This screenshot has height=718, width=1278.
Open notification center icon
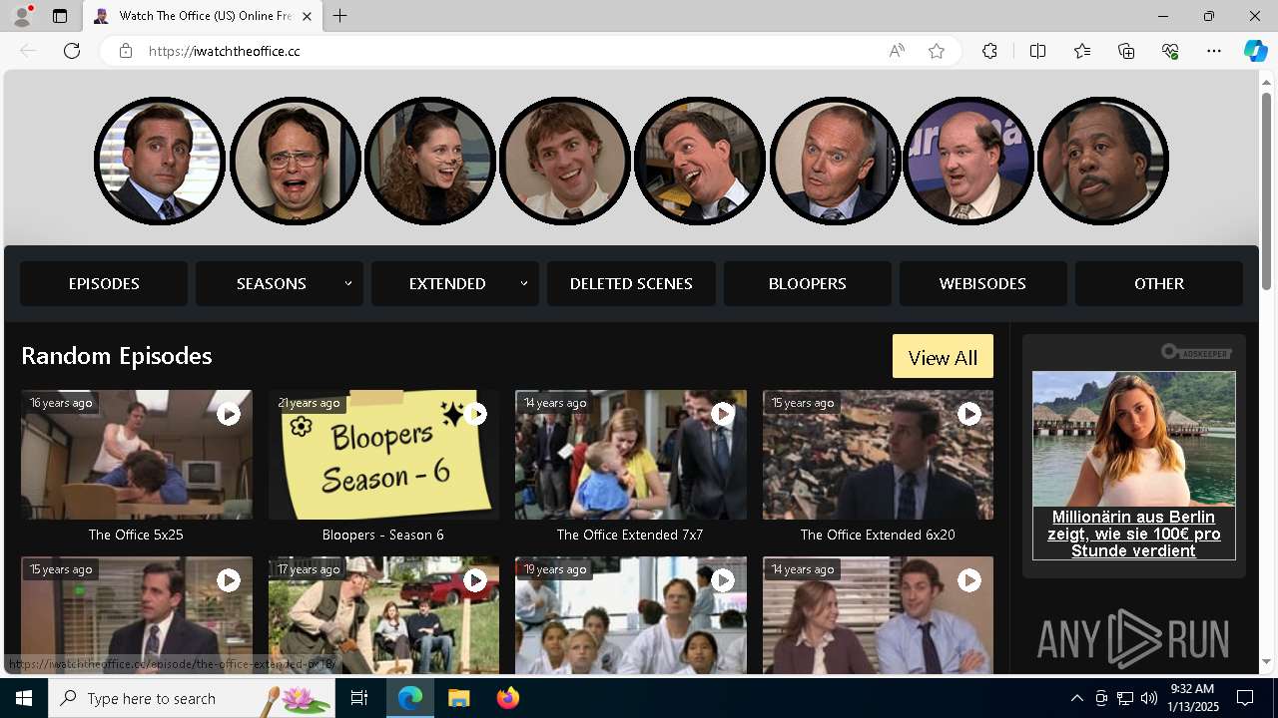1245,698
